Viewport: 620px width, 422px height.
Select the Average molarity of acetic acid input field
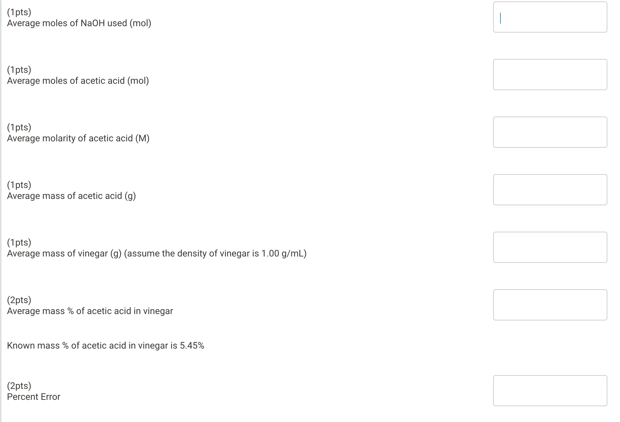[x=550, y=132]
